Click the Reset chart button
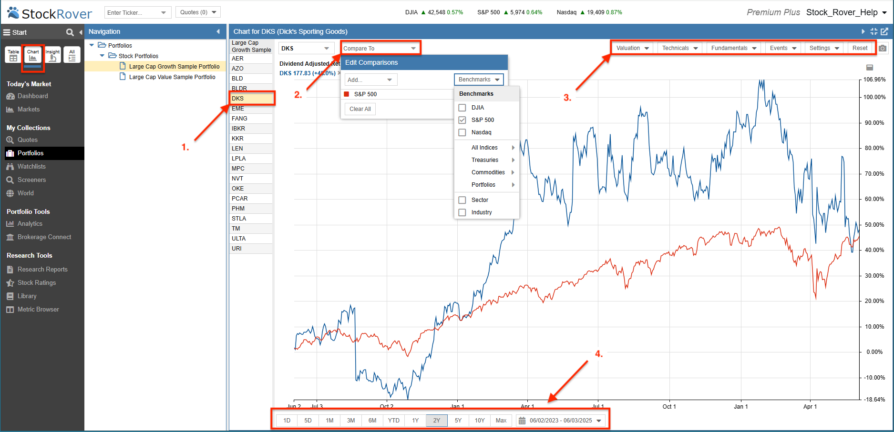Image resolution: width=894 pixels, height=432 pixels. click(860, 48)
